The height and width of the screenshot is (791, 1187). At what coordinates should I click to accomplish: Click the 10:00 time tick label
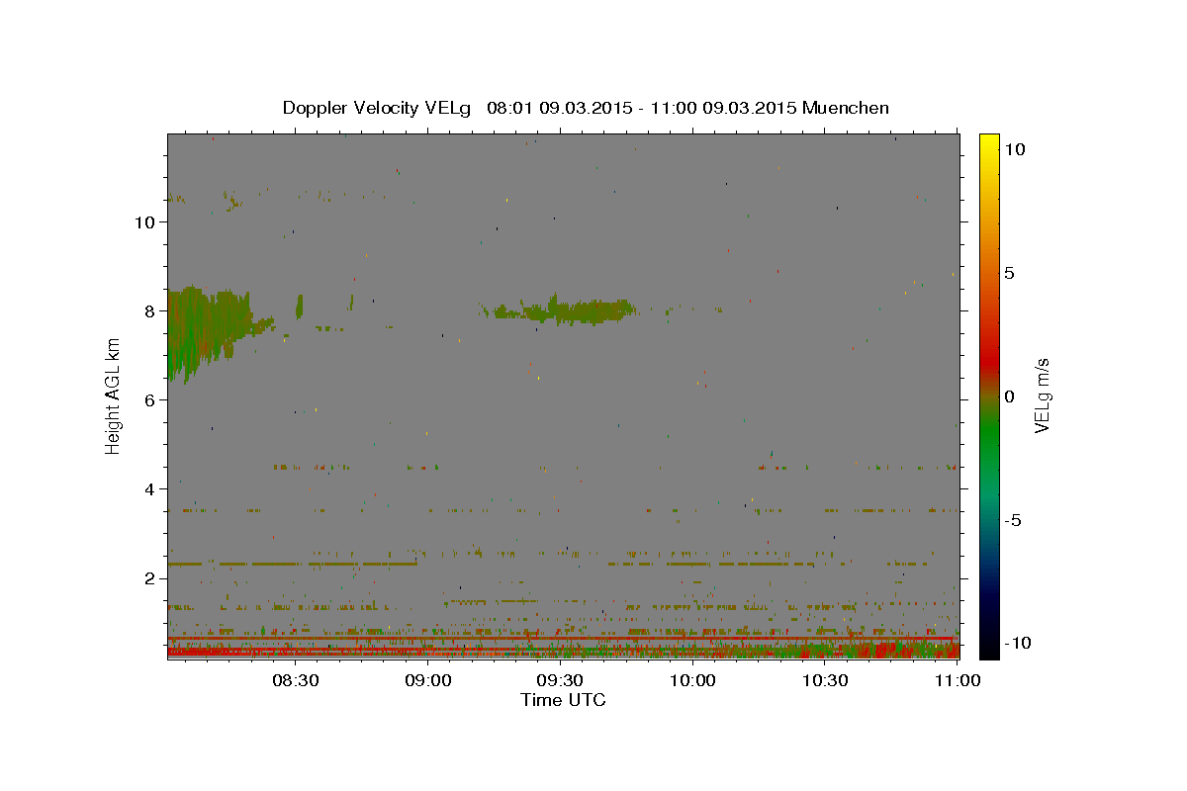point(692,680)
